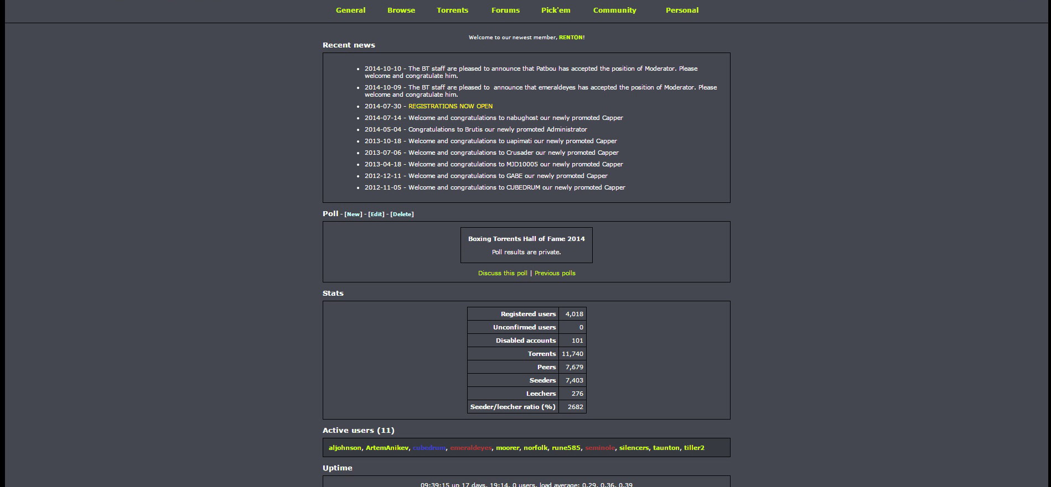Image resolution: width=1051 pixels, height=487 pixels.
Task: View Previous polls link
Action: (555, 273)
